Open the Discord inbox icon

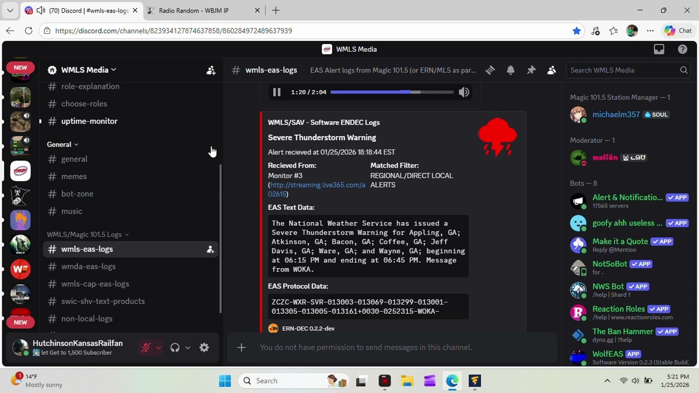[659, 49]
